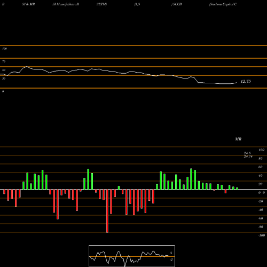Click the 'SI & MR' header label
This screenshot has width=267, height=267.
point(28,4)
